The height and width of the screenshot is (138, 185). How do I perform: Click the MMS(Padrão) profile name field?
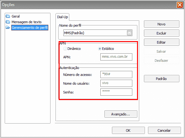98,33
